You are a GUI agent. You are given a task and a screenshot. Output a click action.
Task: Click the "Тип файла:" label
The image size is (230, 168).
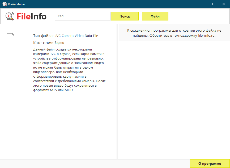coord(43,36)
